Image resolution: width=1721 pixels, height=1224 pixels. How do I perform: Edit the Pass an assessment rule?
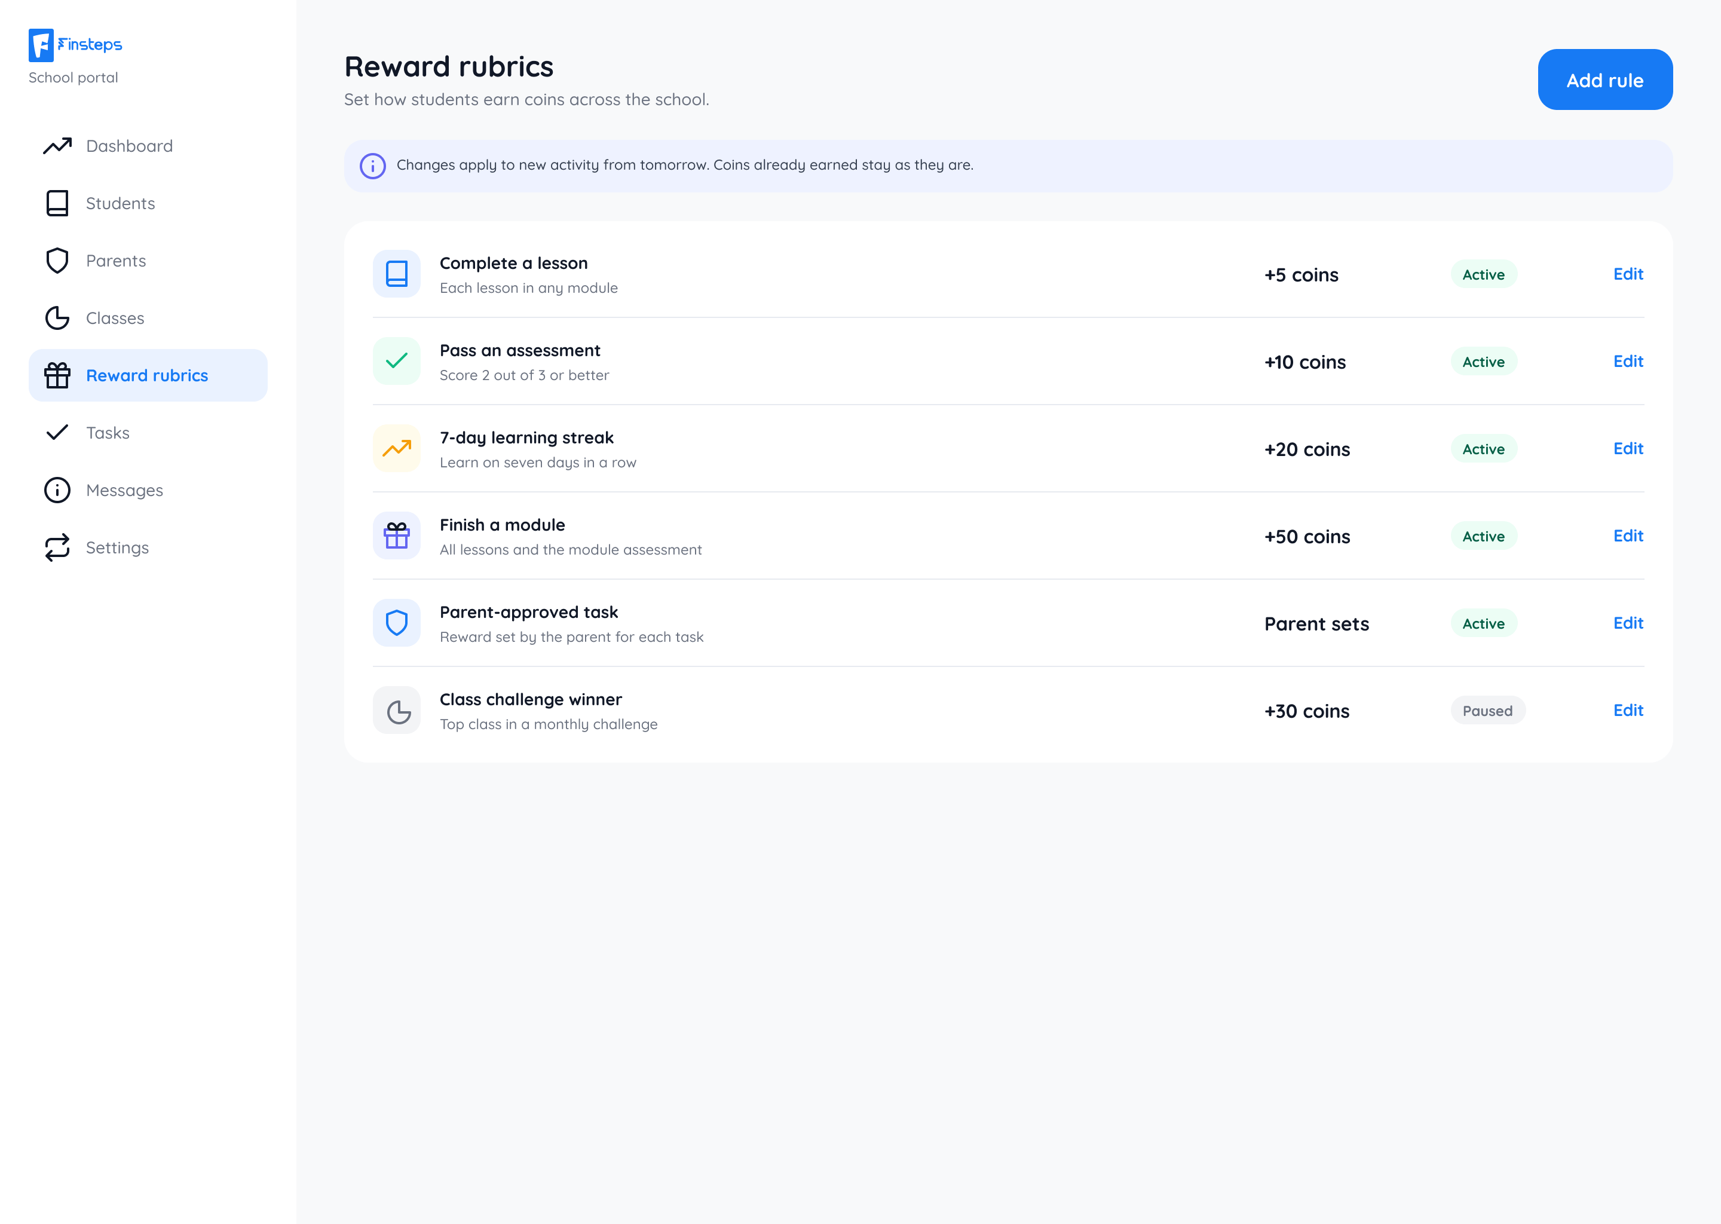[x=1628, y=361]
